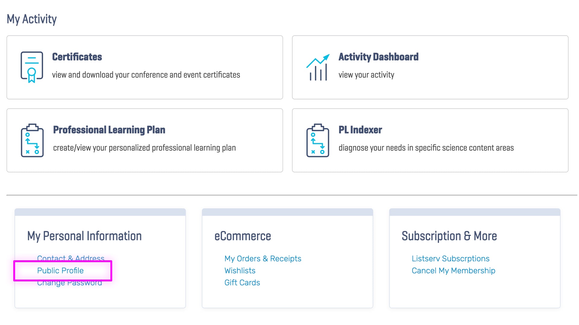
Task: Open the Public Profile link
Action: pyautogui.click(x=60, y=271)
